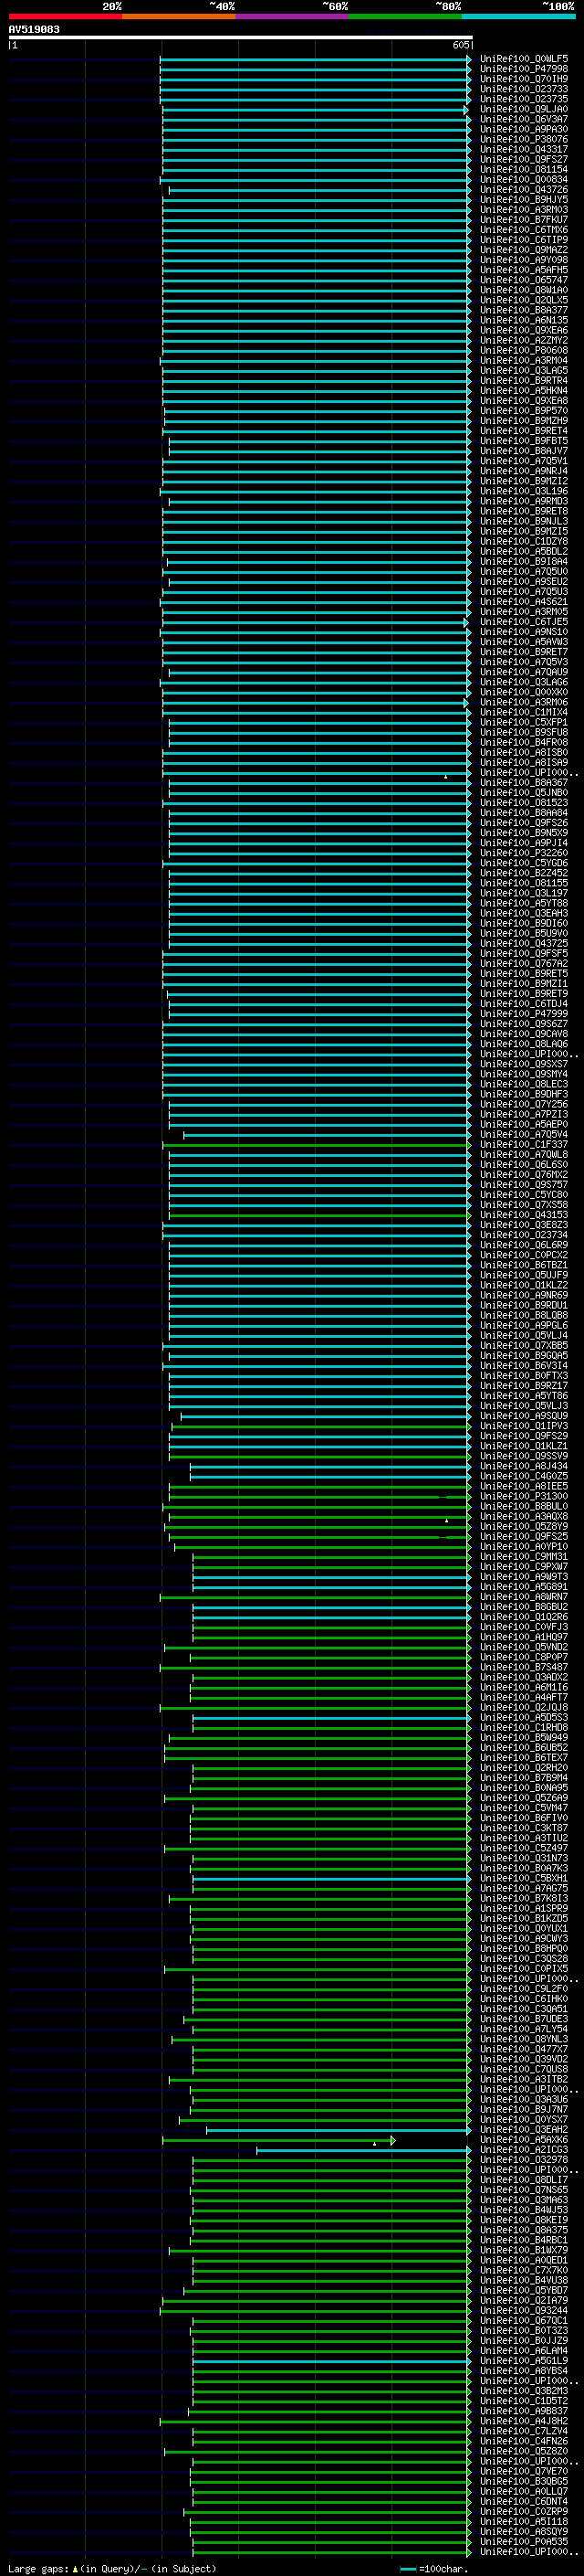Select hit label UniRef100_B9HJY5
The width and height of the screenshot is (584, 2576).
[x=524, y=200]
